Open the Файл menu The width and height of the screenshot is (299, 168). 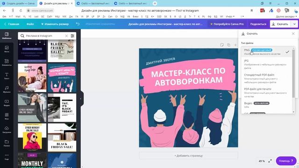[30, 24]
